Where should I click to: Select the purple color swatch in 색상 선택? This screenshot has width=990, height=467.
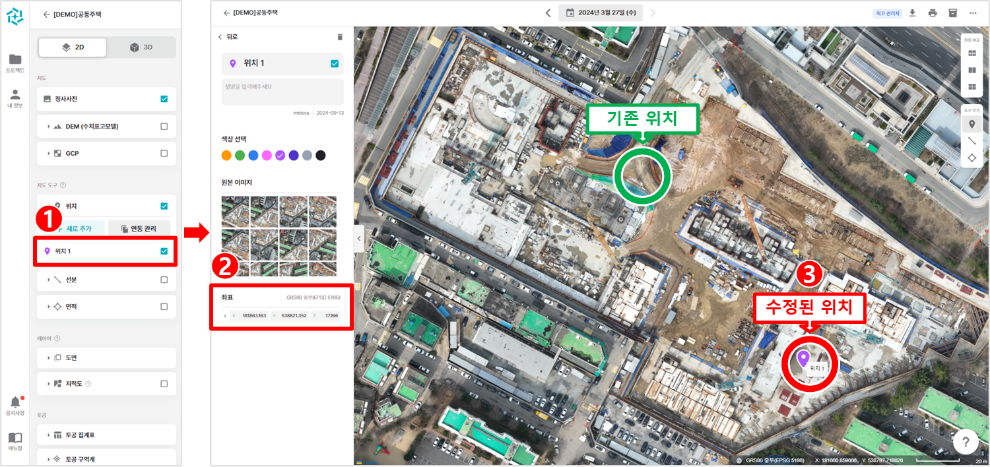(x=279, y=155)
